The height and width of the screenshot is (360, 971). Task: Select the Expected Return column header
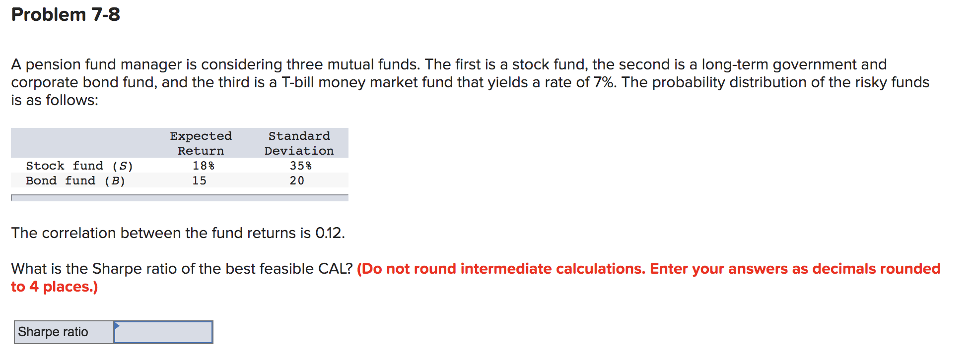pyautogui.click(x=201, y=143)
